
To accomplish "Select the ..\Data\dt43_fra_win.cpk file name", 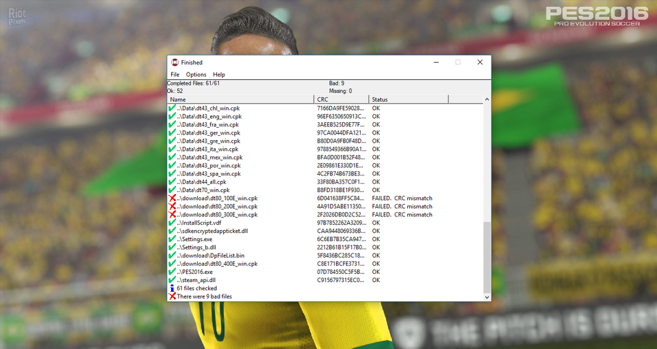I will click(x=208, y=124).
